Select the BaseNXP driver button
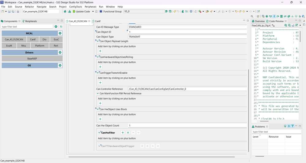The height and width of the screenshot is (163, 306). coord(32,59)
